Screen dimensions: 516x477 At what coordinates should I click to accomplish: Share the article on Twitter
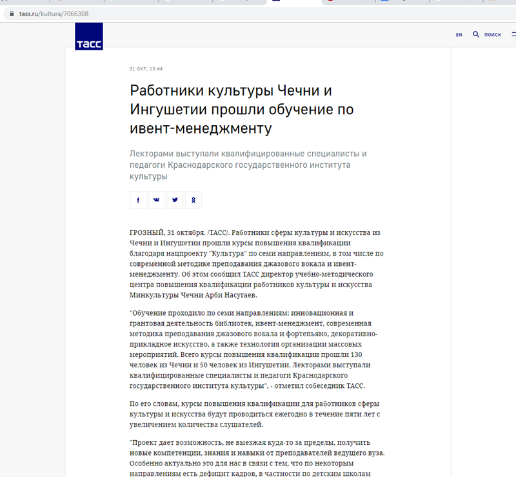tap(175, 200)
